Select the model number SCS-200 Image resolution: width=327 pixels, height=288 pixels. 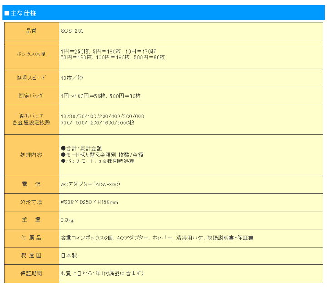pos(72,31)
